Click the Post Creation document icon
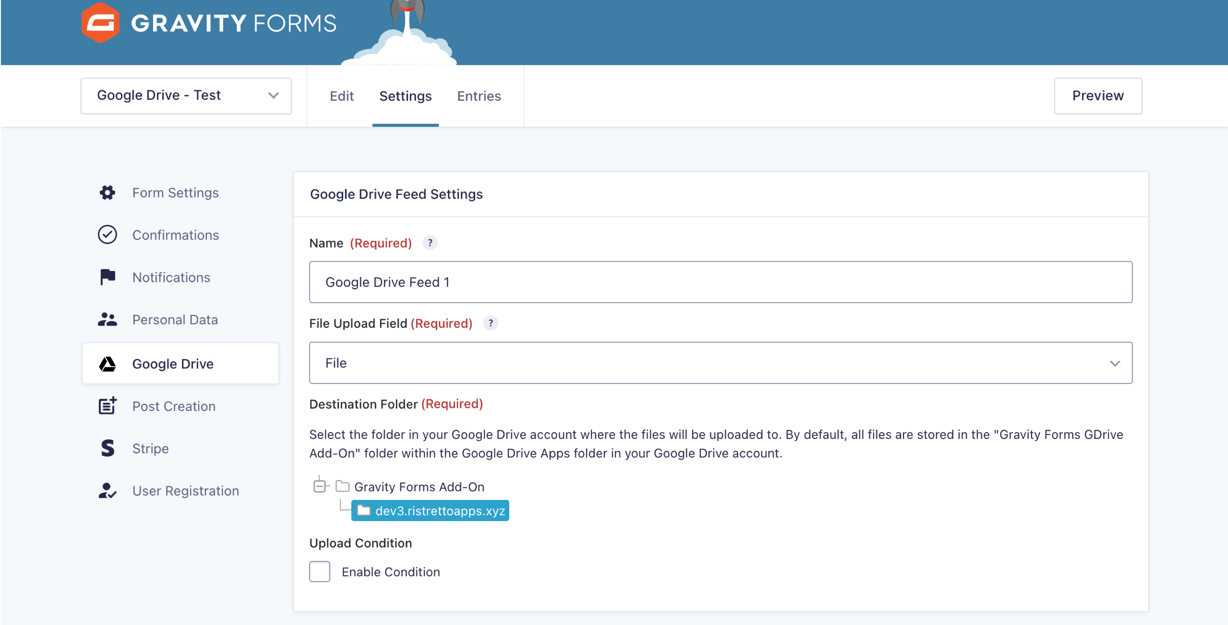This screenshot has height=625, width=1228. click(x=107, y=406)
